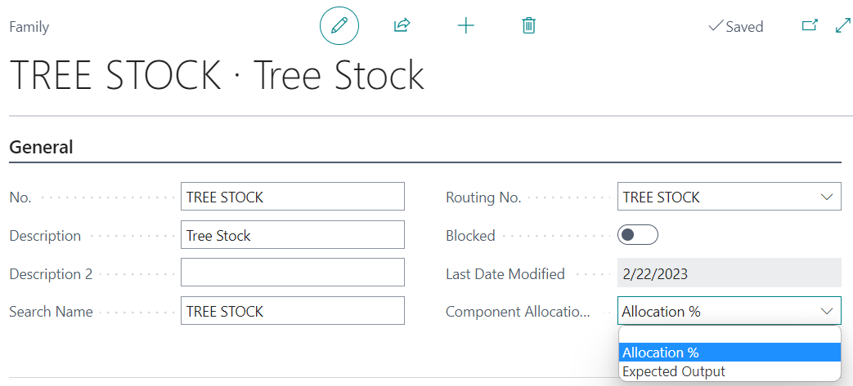The width and height of the screenshot is (853, 386).
Task: Open page in new window icon
Action: pyautogui.click(x=810, y=25)
